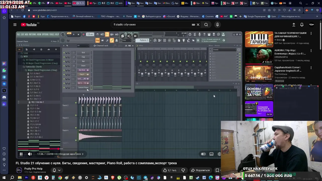Clear the YouTube search query
The image size is (322, 181).
(x=198, y=25)
